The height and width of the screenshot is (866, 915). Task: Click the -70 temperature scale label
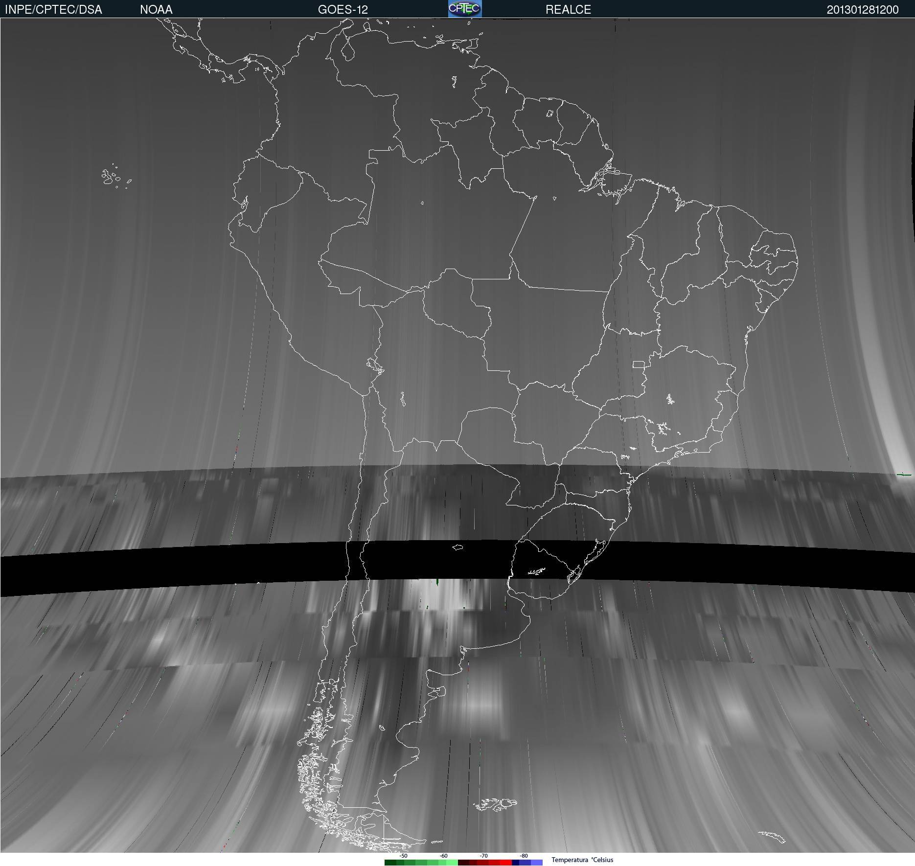(483, 856)
